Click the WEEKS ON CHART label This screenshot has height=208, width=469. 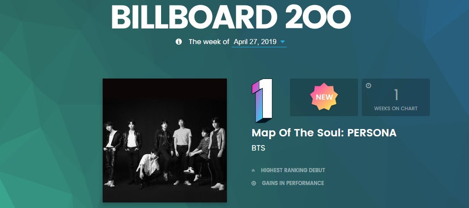coord(396,109)
